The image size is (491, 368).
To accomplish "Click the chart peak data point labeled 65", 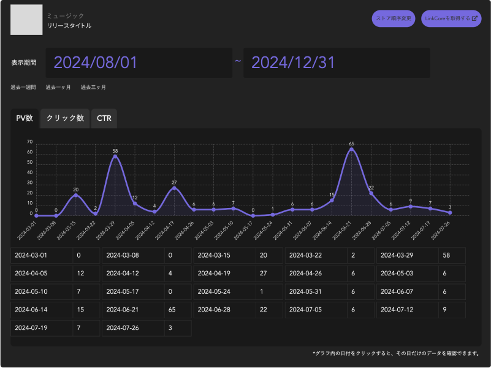I will 351,149.
